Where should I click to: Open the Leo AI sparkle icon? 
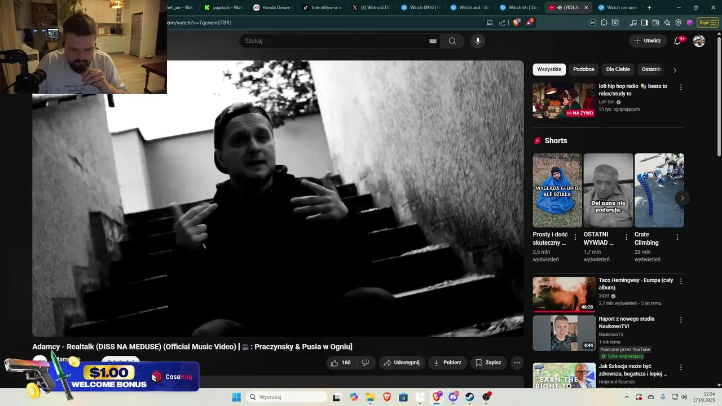click(667, 23)
